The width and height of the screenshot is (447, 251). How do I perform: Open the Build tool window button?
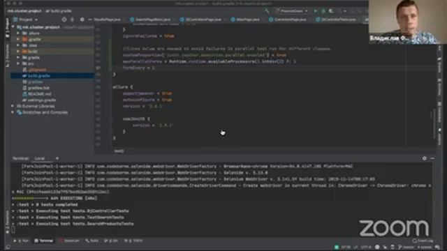(x=91, y=241)
